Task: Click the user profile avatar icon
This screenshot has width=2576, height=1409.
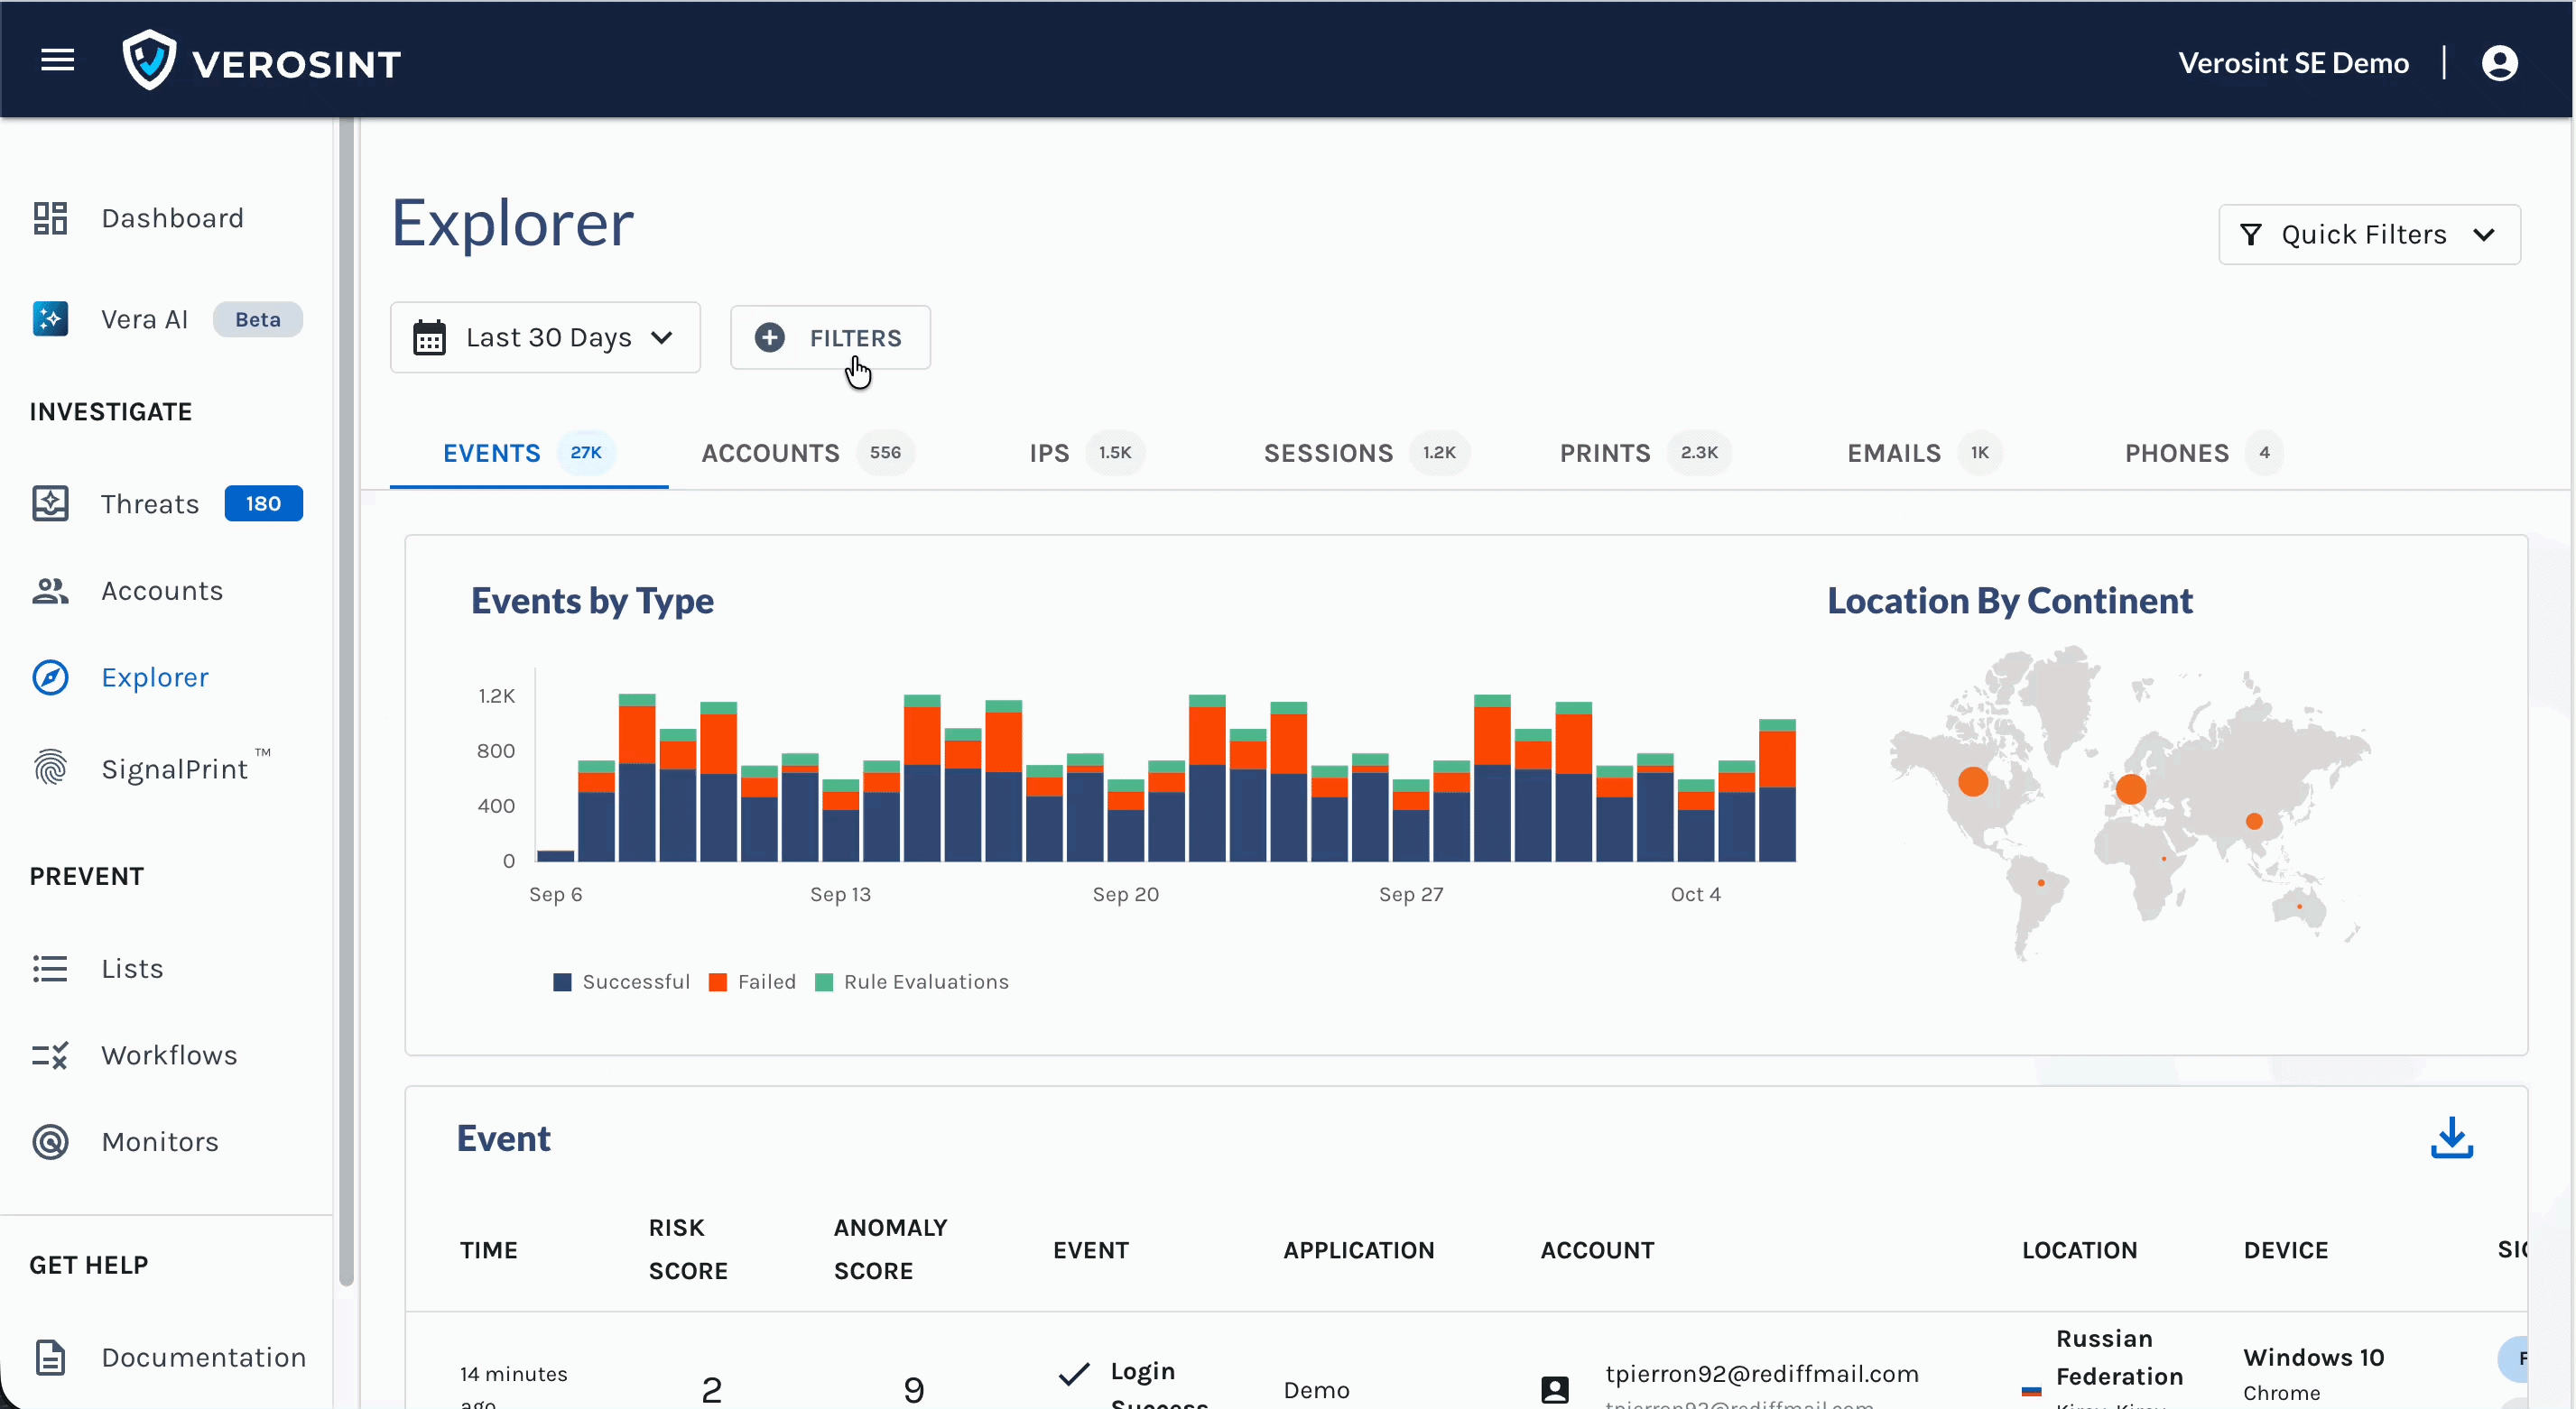Action: pos(2499,63)
